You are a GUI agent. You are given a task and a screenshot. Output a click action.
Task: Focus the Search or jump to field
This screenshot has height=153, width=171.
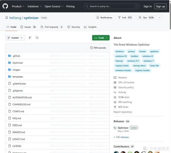112,6
